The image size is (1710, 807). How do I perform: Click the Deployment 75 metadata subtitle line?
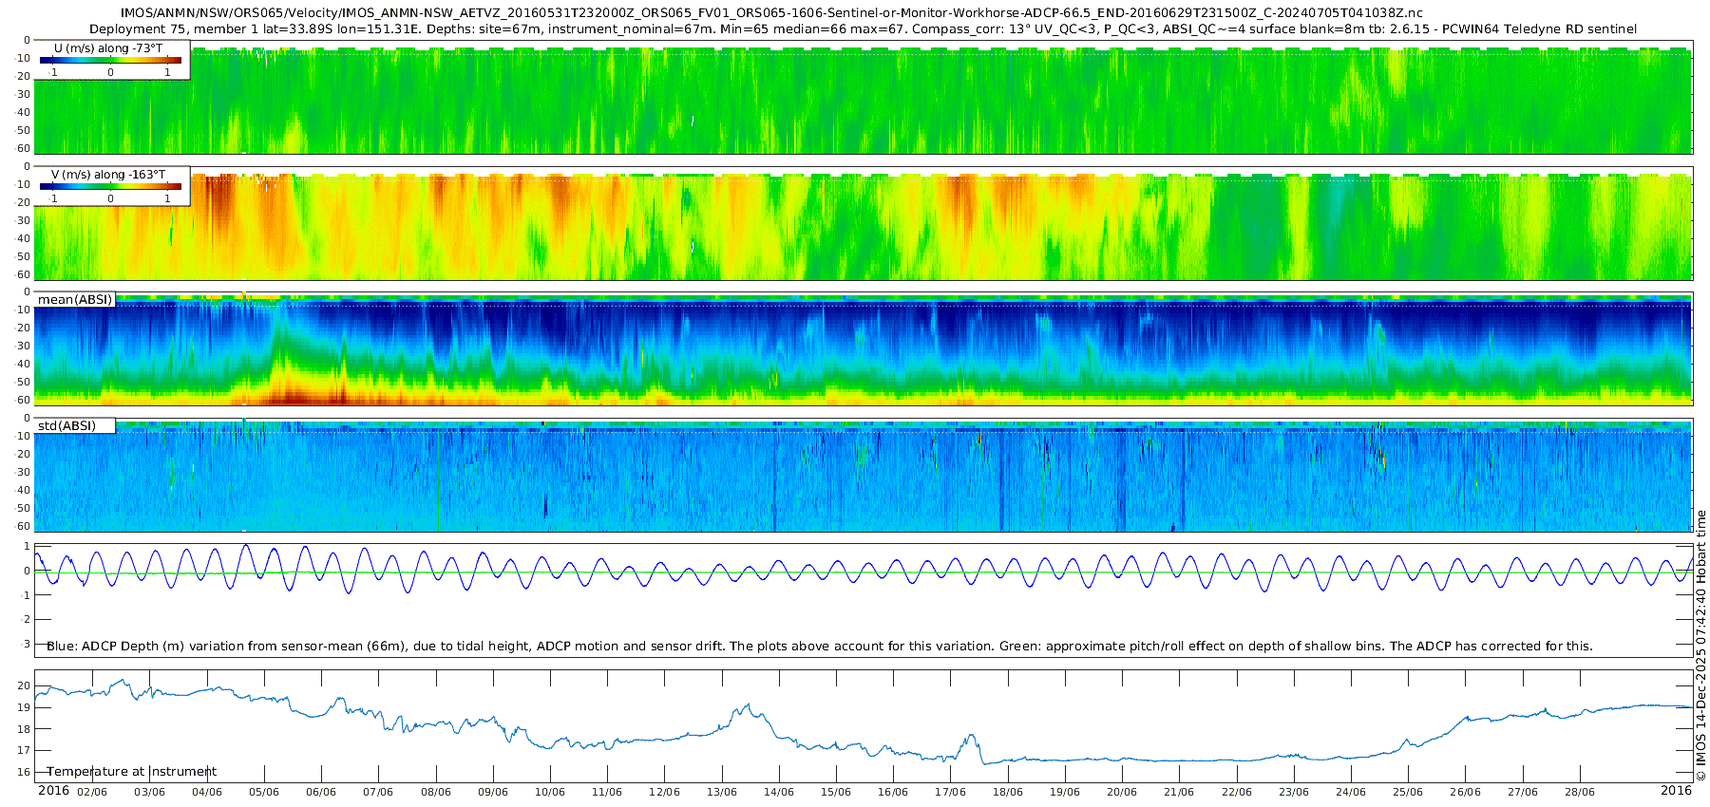(x=863, y=29)
